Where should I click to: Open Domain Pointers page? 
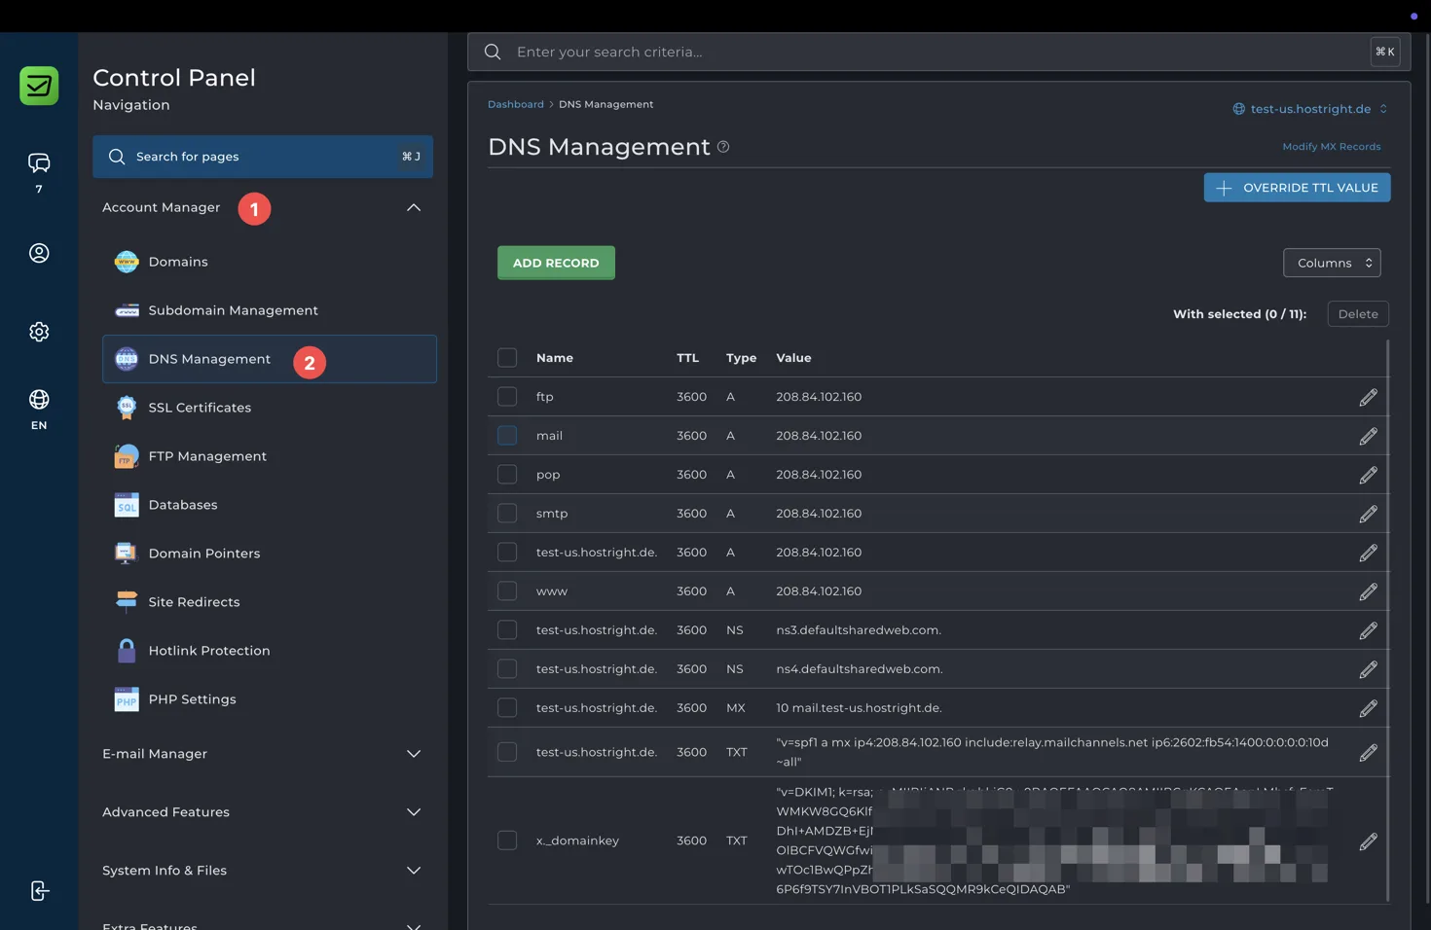[270, 554]
